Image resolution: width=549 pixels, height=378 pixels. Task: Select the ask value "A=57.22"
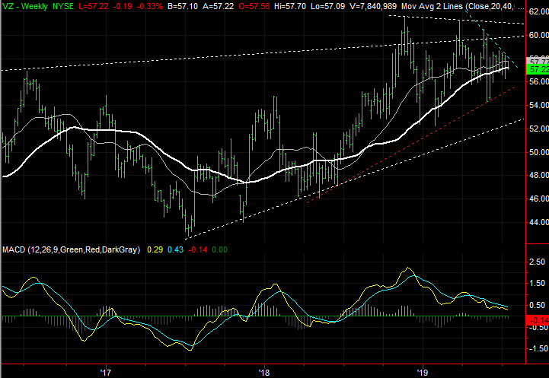[x=218, y=6]
